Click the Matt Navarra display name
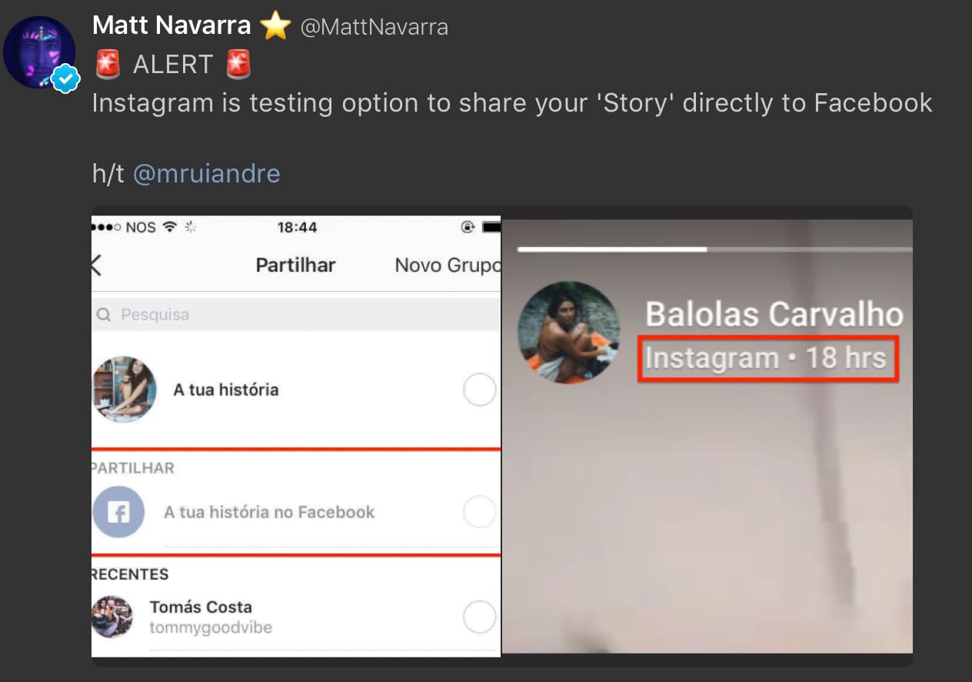The height and width of the screenshot is (682, 972). click(171, 25)
